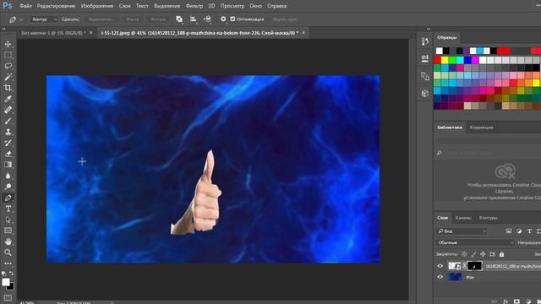Click the layer mask link chain icon
The image size is (541, 304).
click(x=464, y=266)
